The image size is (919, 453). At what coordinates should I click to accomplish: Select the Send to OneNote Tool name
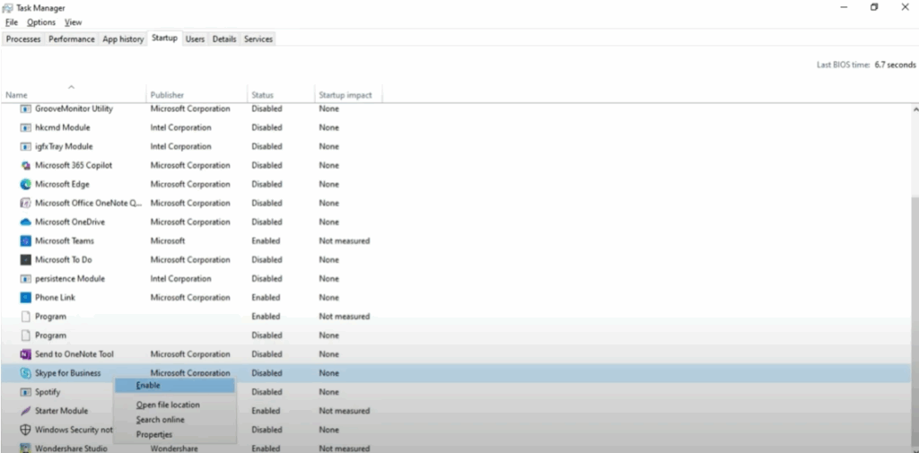(74, 354)
